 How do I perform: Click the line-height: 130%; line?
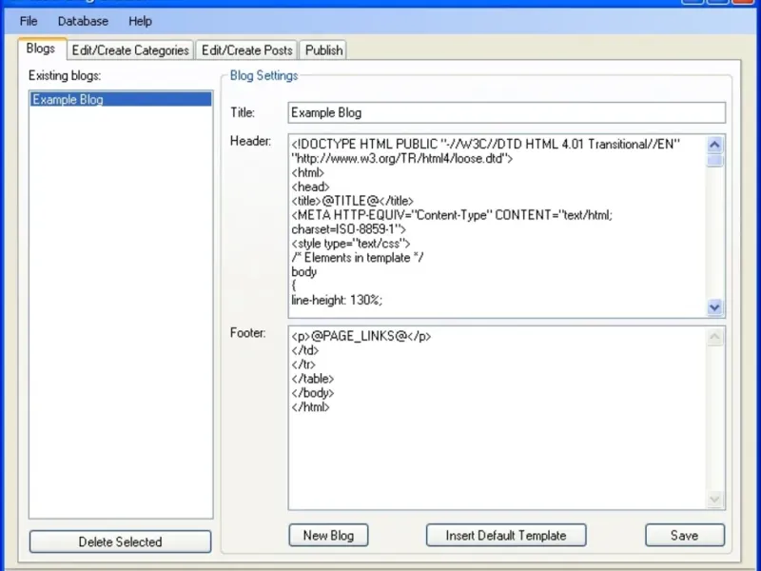pyautogui.click(x=337, y=300)
